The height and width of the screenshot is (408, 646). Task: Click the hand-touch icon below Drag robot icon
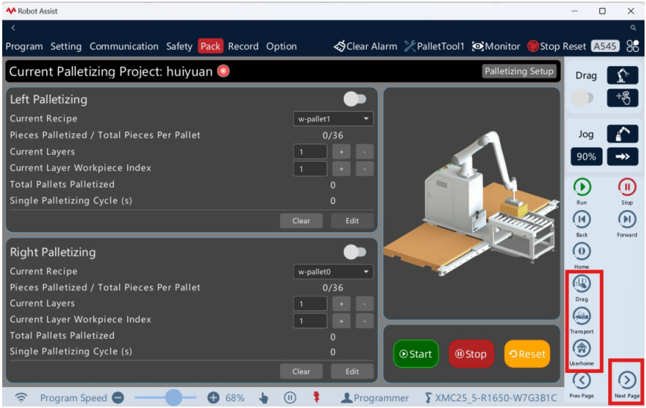[x=622, y=98]
